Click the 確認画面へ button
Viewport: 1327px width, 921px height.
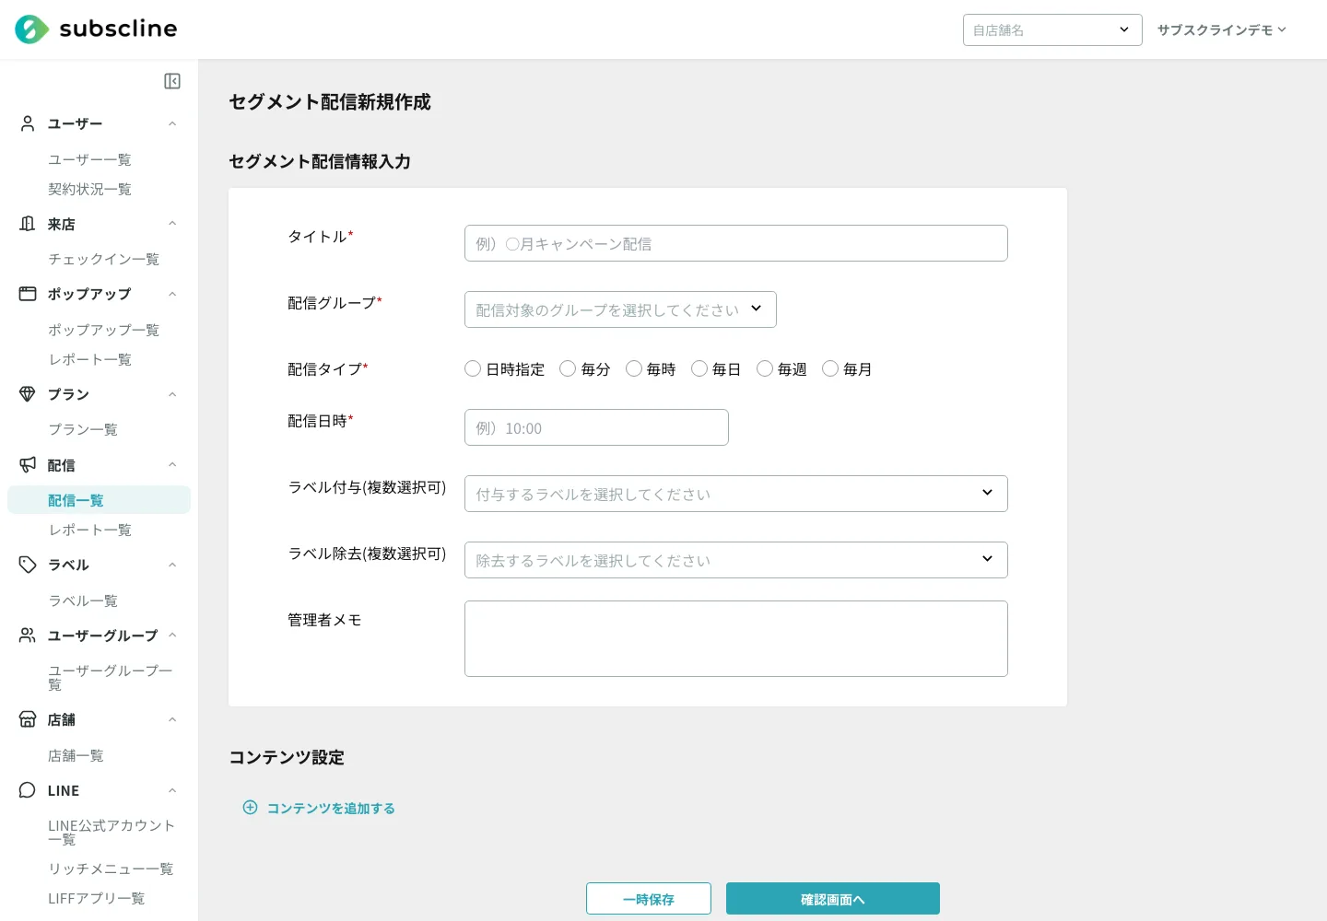(833, 899)
